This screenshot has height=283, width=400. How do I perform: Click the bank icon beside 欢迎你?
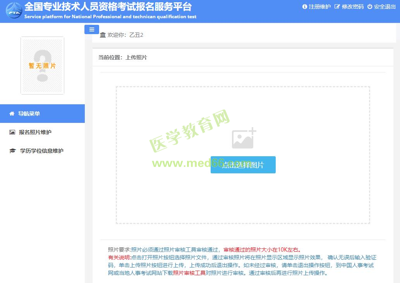click(x=103, y=35)
